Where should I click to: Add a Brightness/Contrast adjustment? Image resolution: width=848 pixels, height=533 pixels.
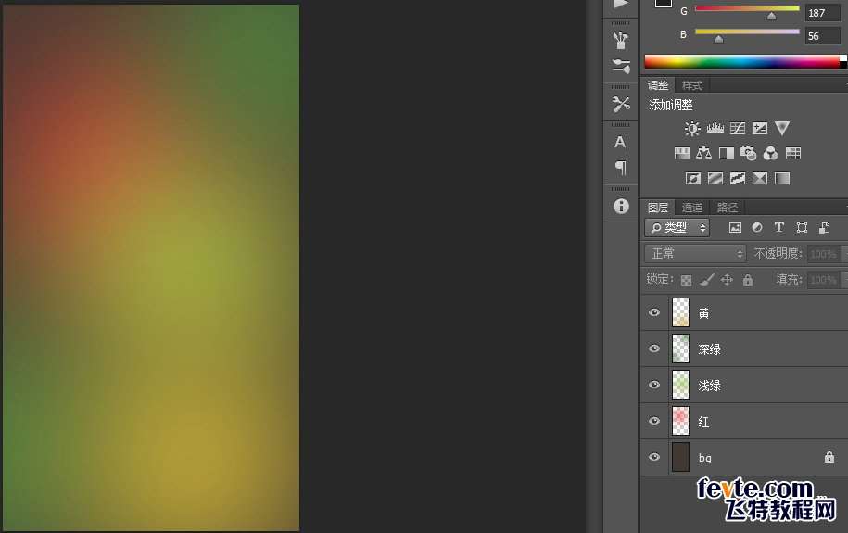click(x=692, y=128)
